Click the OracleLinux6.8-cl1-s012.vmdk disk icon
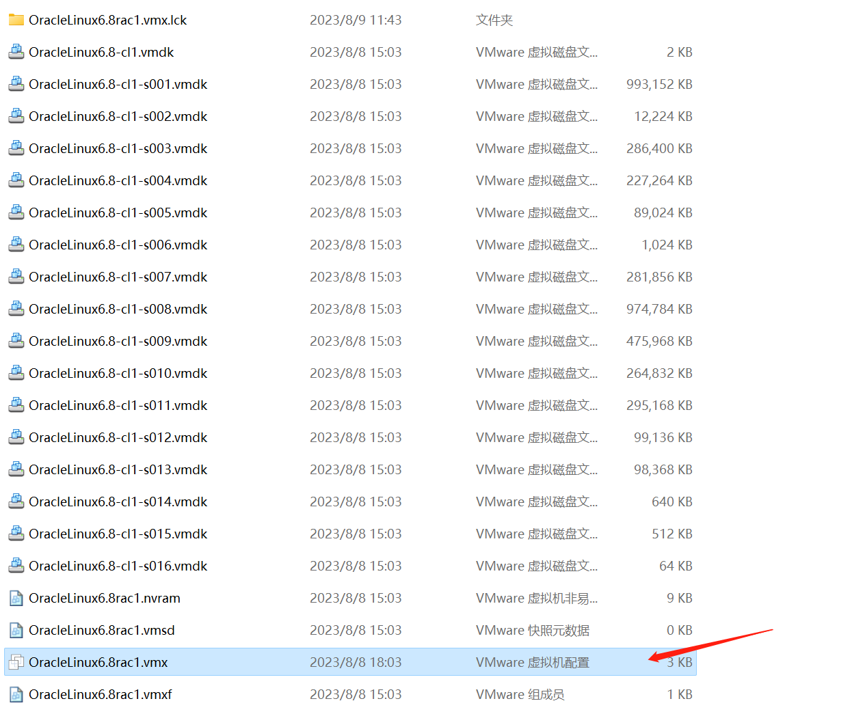 pos(16,437)
